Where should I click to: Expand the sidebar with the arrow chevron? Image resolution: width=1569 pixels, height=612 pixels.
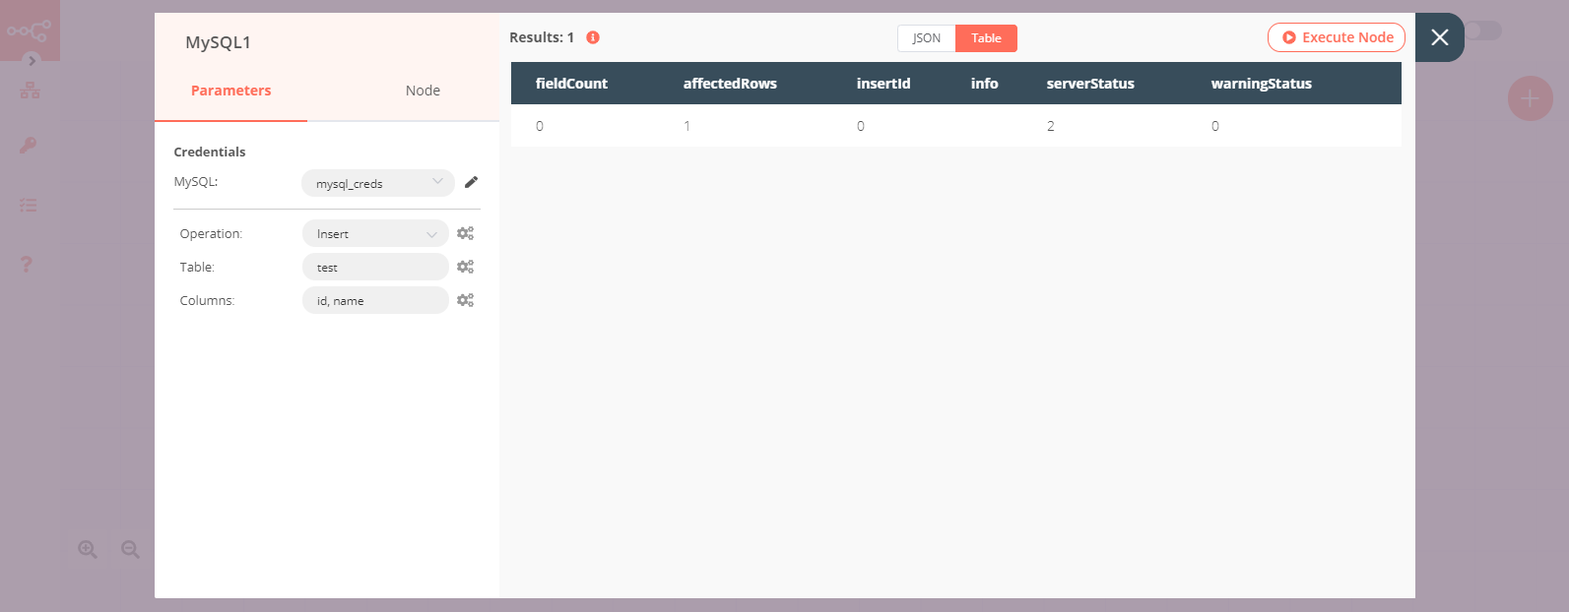click(32, 61)
